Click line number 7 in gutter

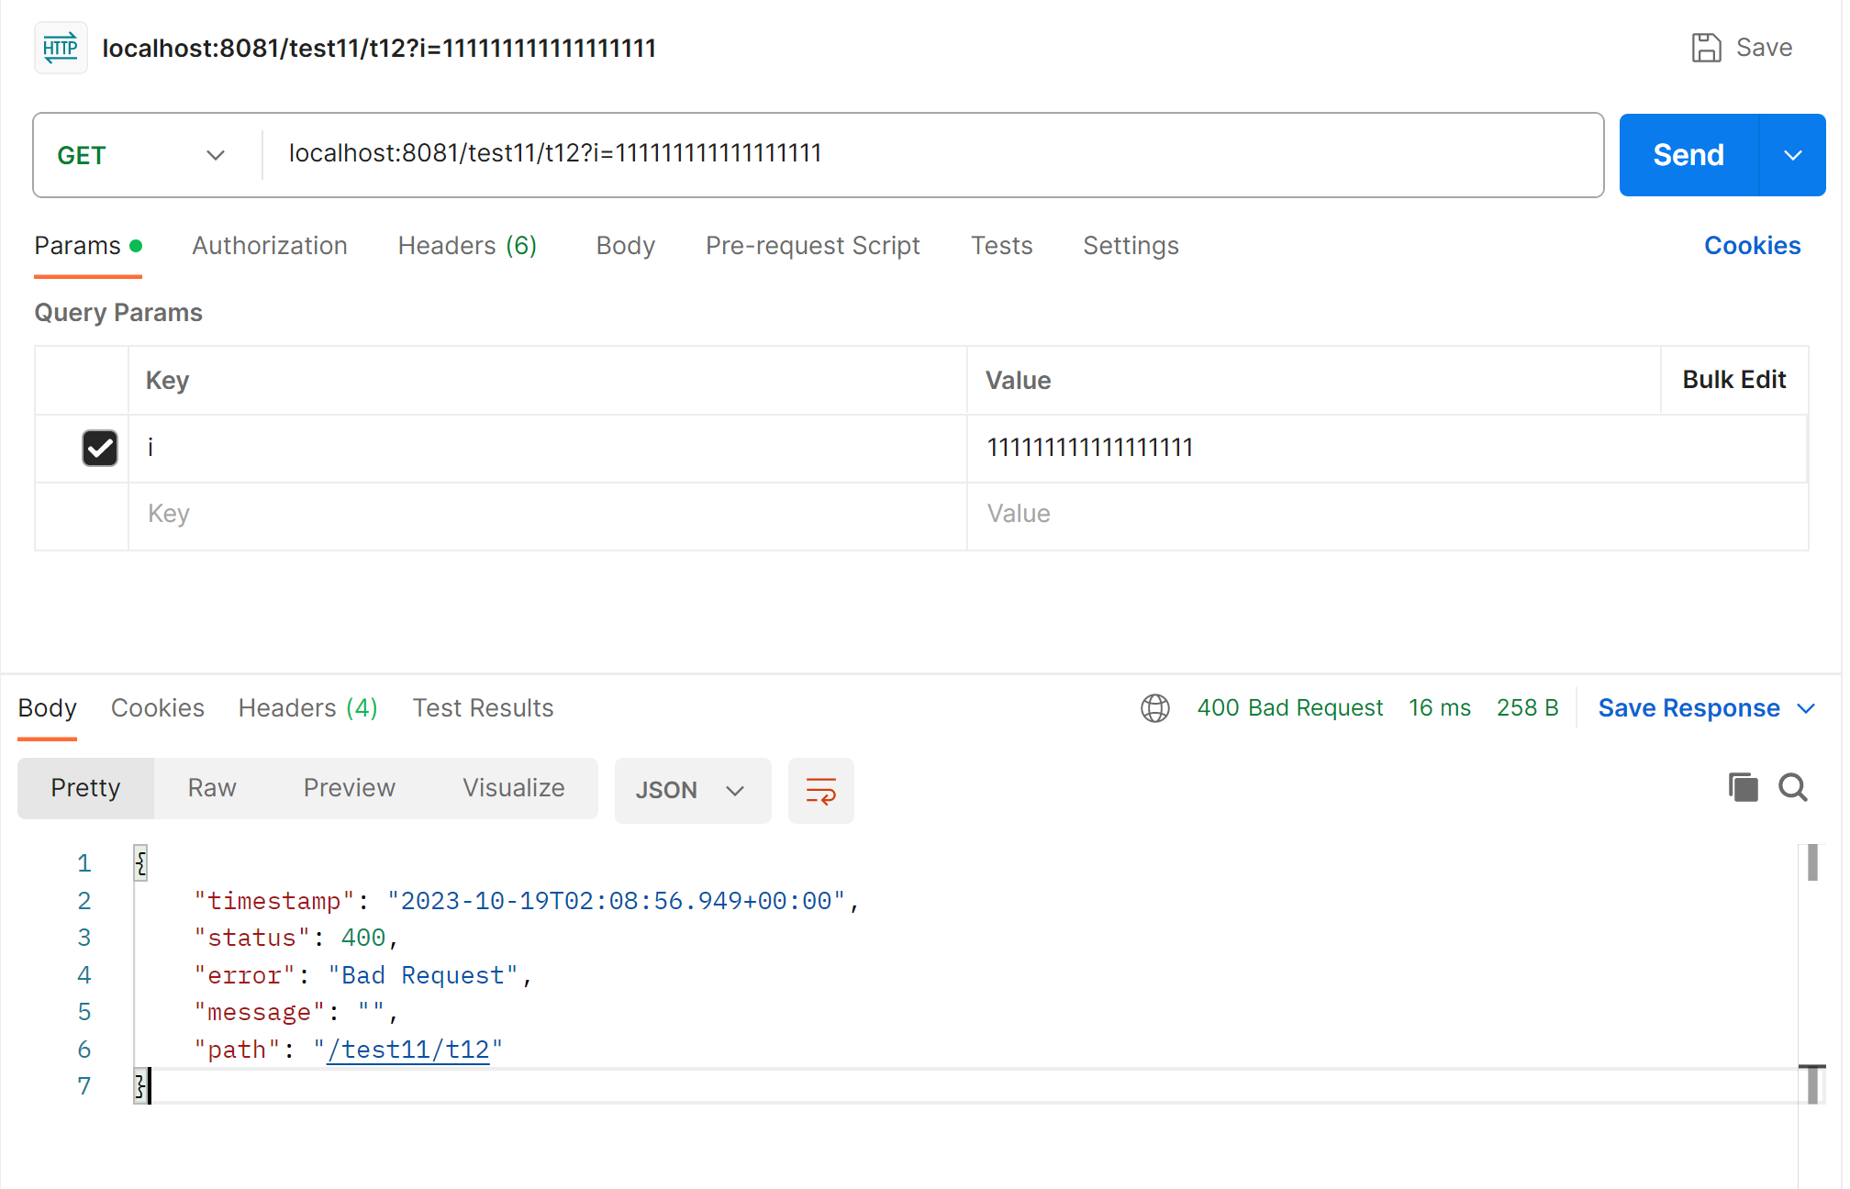[x=84, y=1086]
